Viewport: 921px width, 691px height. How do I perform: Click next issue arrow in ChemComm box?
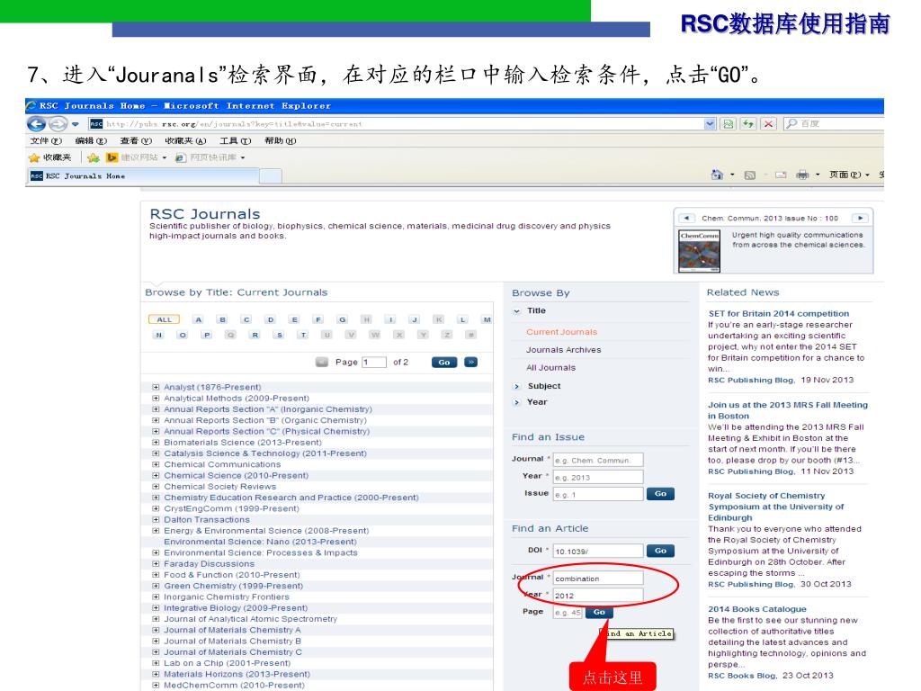pyautogui.click(x=860, y=218)
